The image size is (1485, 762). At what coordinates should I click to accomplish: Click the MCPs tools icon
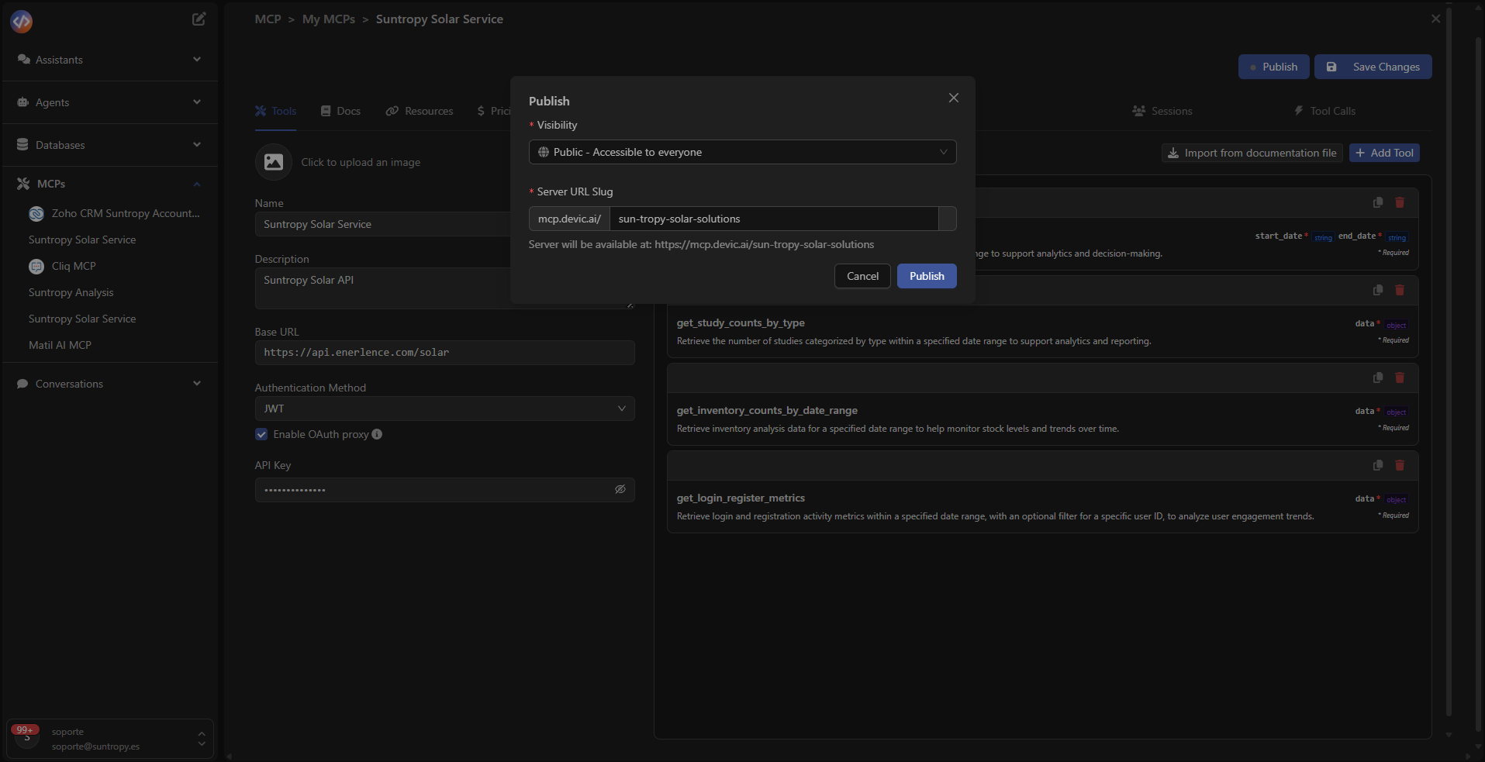coord(23,184)
